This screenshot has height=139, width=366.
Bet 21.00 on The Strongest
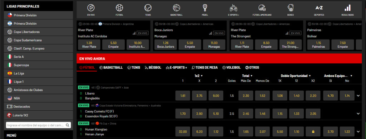coord(291,45)
